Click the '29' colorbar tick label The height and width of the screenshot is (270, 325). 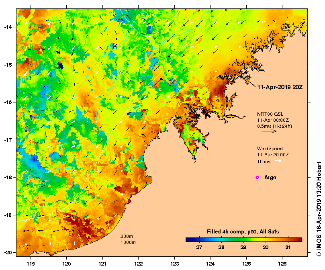(x=243, y=247)
